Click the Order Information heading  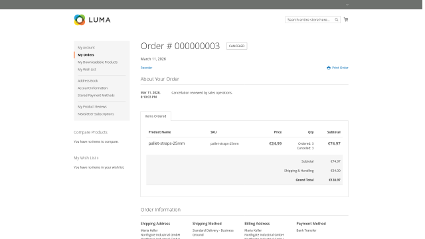[x=161, y=210]
